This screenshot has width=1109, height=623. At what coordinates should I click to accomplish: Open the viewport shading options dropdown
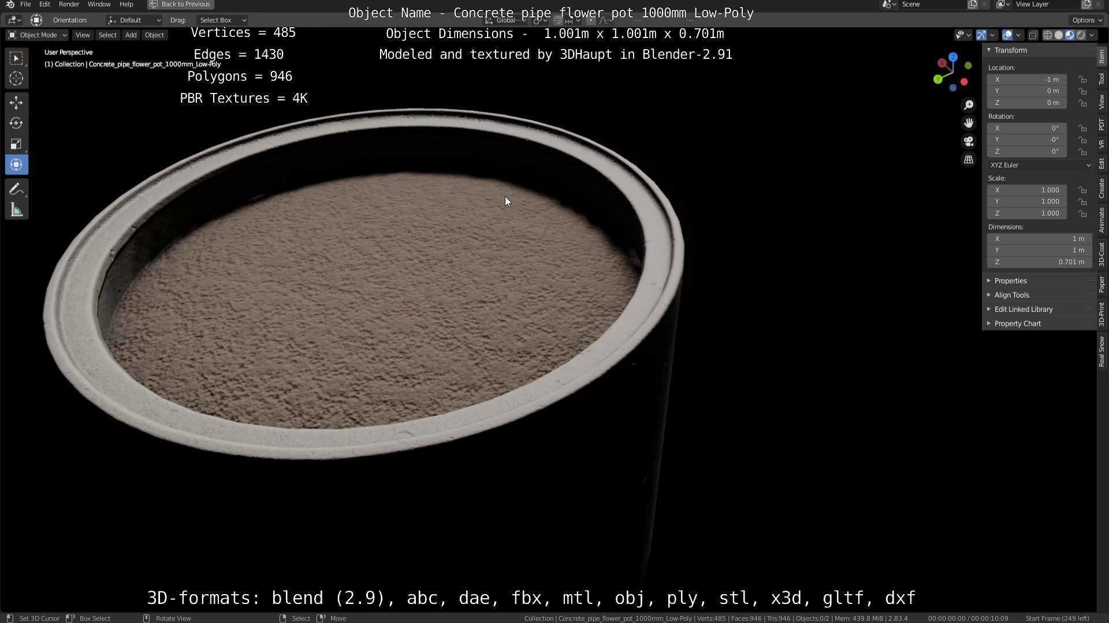[x=1092, y=35]
